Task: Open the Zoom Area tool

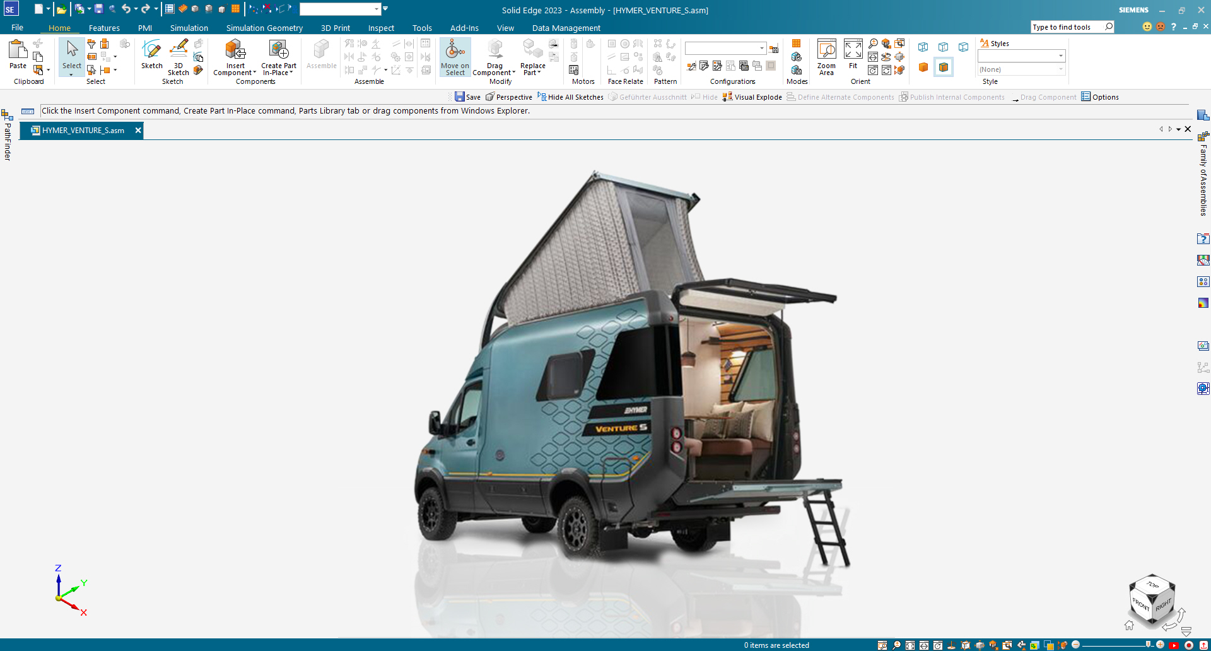Action: [x=827, y=56]
